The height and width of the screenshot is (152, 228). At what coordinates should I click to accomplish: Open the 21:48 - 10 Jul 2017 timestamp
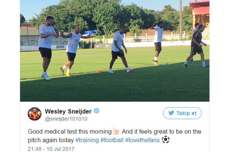(x=51, y=149)
